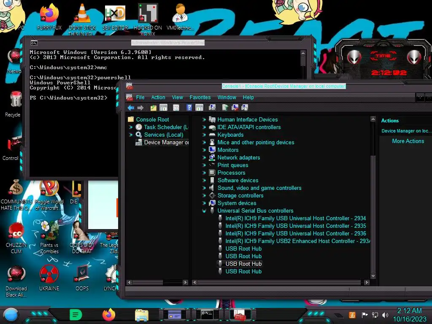
Task: Select the UKRAINE radiation desktop icon
Action: click(49, 278)
